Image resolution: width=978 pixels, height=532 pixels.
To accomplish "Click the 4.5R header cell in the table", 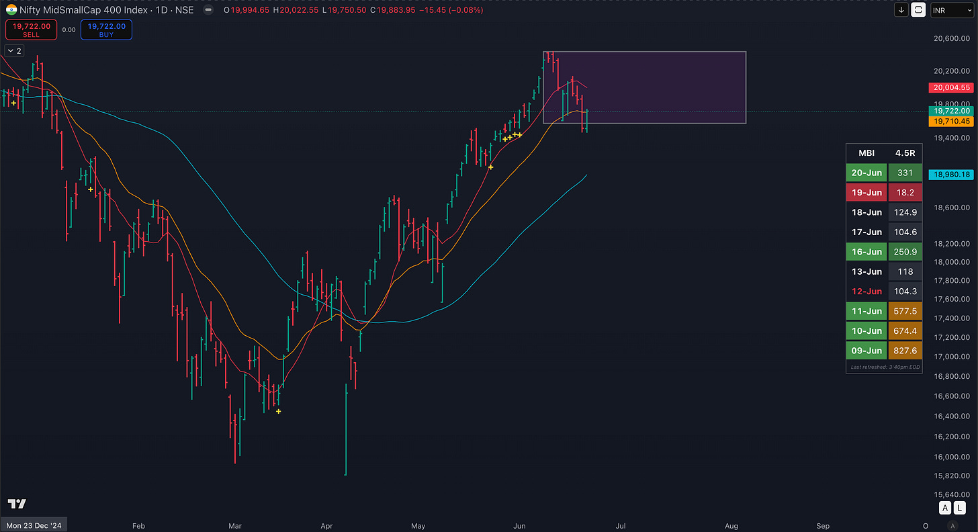I will pos(905,153).
